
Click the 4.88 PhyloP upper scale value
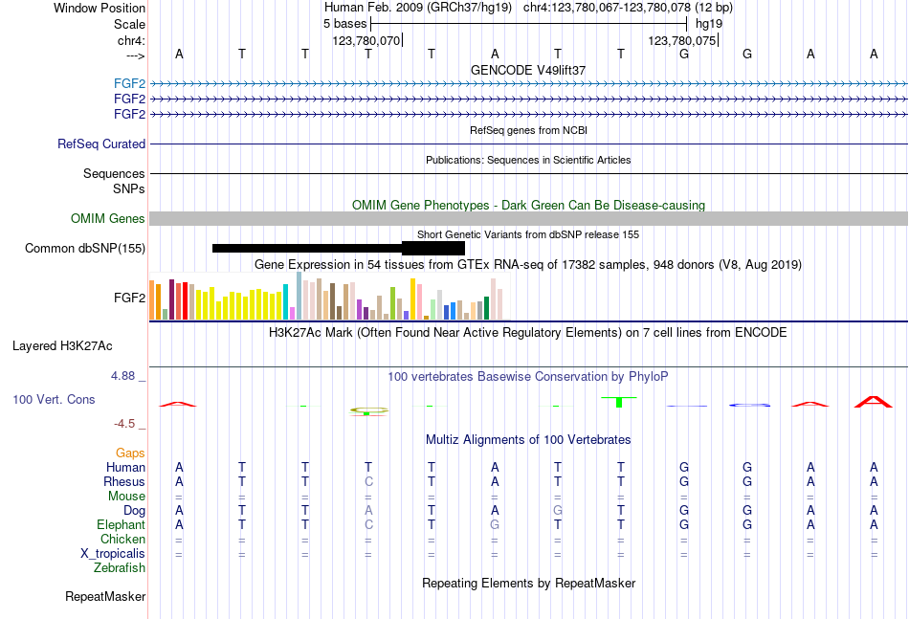tap(122, 376)
